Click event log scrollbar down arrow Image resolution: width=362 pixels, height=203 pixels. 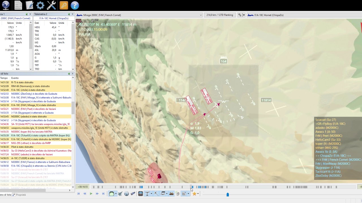click(73, 187)
